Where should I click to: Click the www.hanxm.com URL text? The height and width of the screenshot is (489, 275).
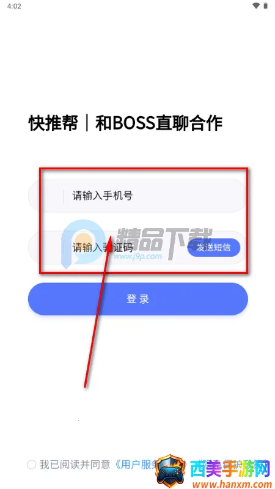[x=230, y=485]
